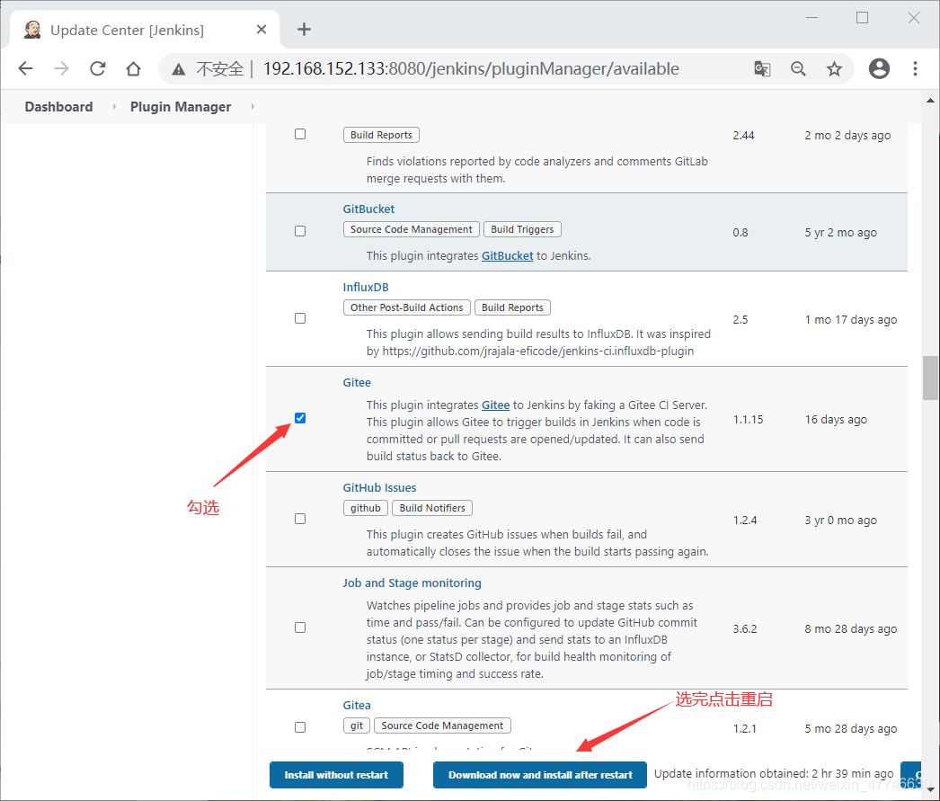Click the address bar URL
The width and height of the screenshot is (940, 801).
[x=471, y=69]
